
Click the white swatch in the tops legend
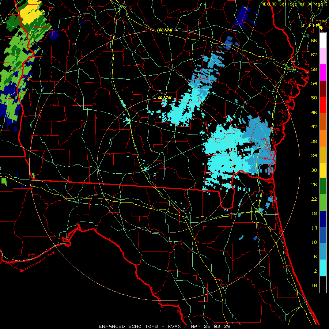323,40
